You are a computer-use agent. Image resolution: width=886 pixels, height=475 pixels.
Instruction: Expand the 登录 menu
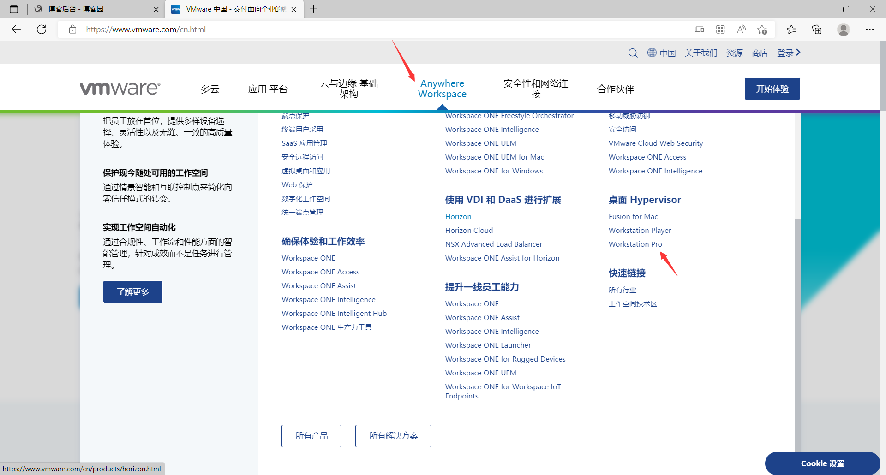tap(789, 53)
